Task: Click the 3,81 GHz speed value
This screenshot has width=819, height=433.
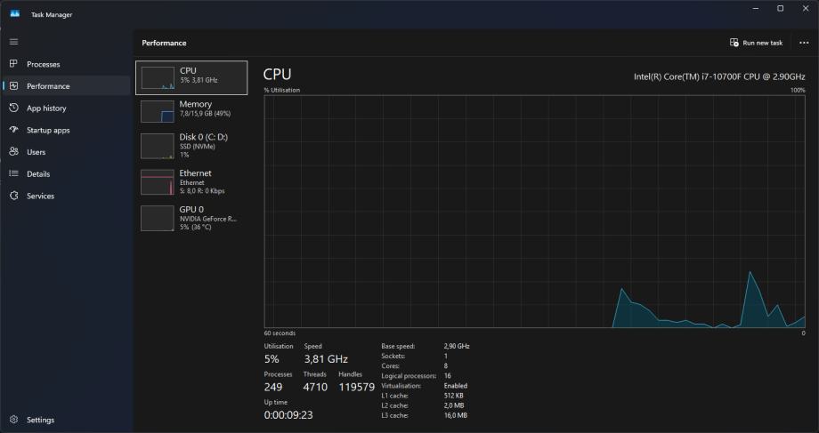Action: coord(326,359)
